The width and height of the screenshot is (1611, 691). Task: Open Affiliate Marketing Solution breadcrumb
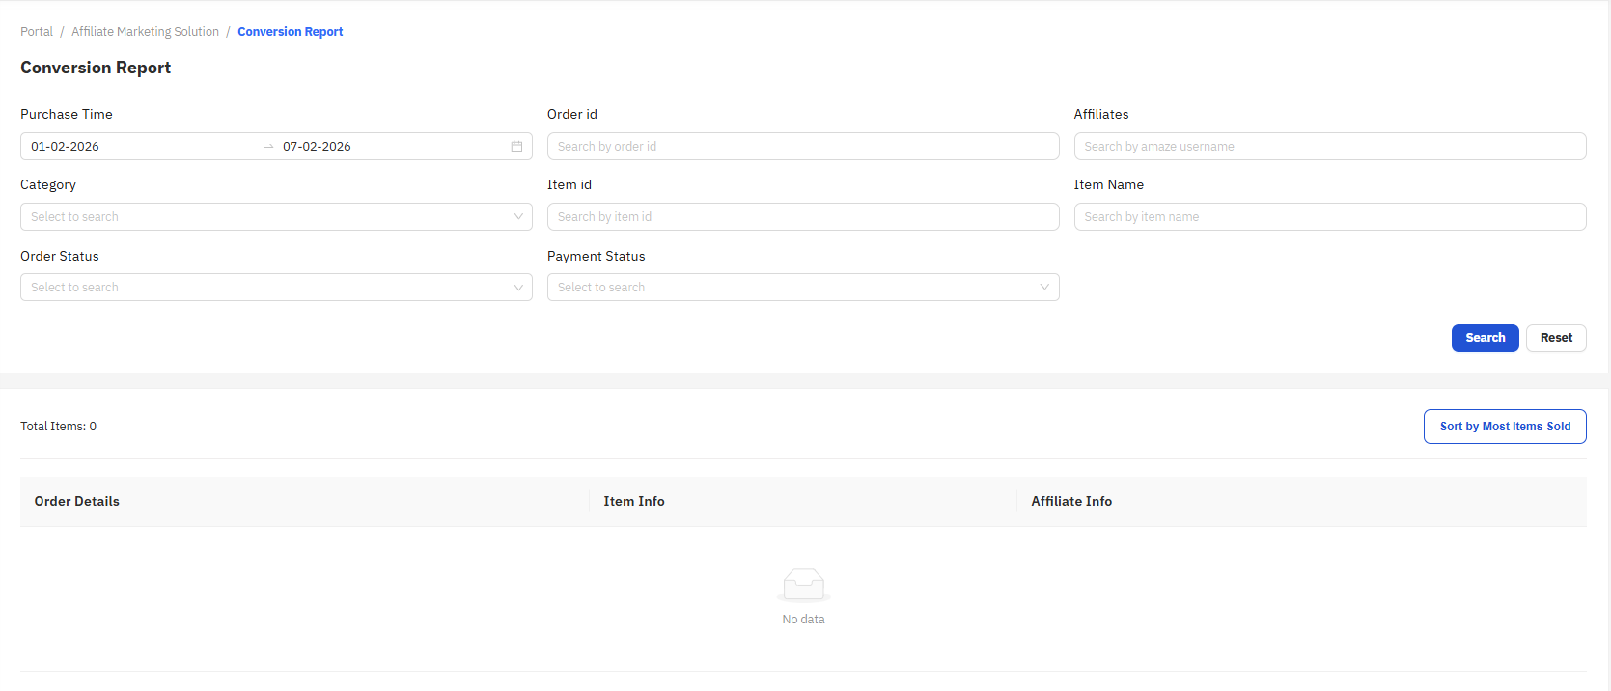tap(145, 32)
